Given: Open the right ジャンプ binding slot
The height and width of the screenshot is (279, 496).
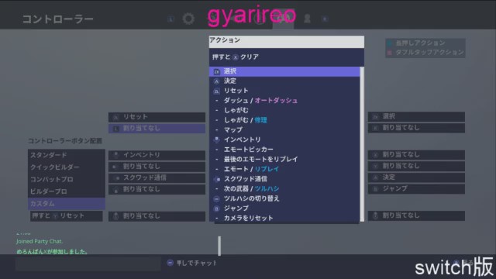Looking at the screenshot, I should [416, 189].
